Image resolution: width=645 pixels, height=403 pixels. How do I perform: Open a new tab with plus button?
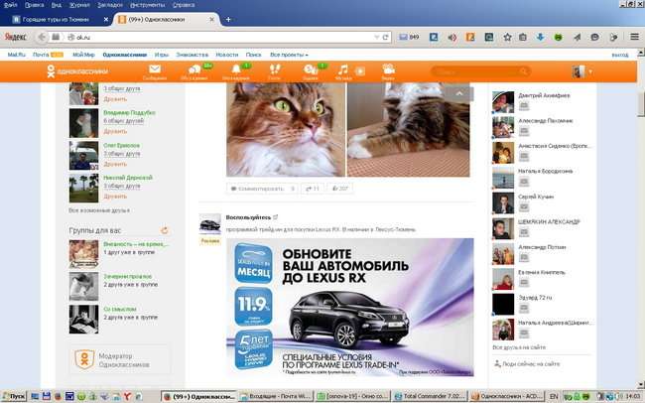tap(228, 19)
